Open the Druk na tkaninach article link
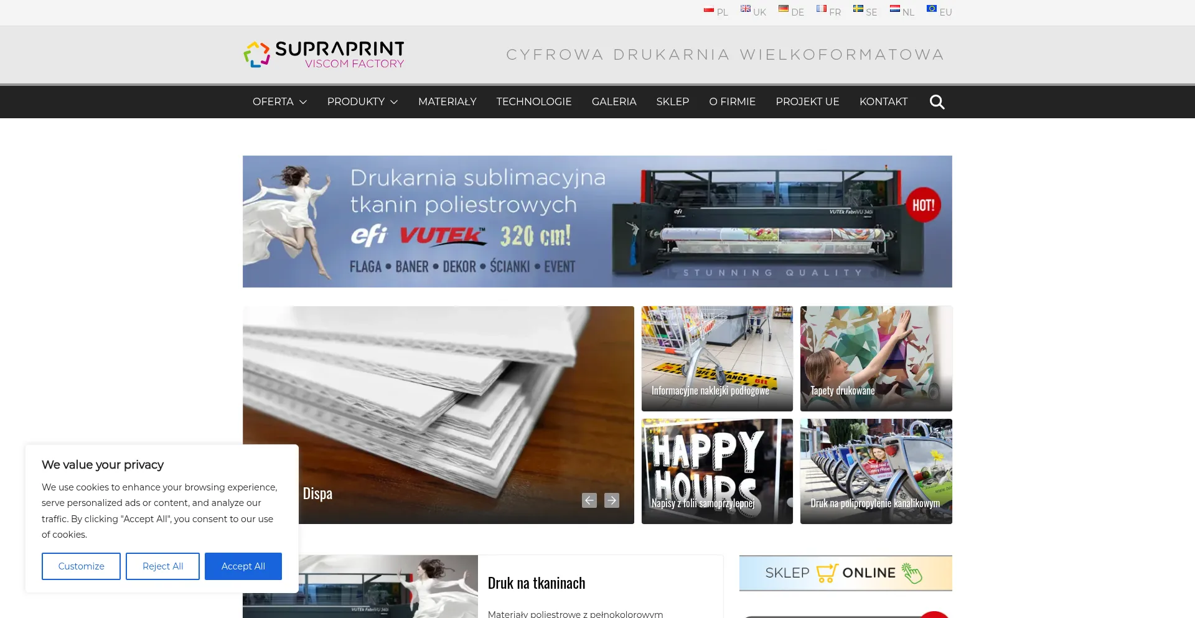This screenshot has width=1195, height=618. pyautogui.click(x=537, y=583)
